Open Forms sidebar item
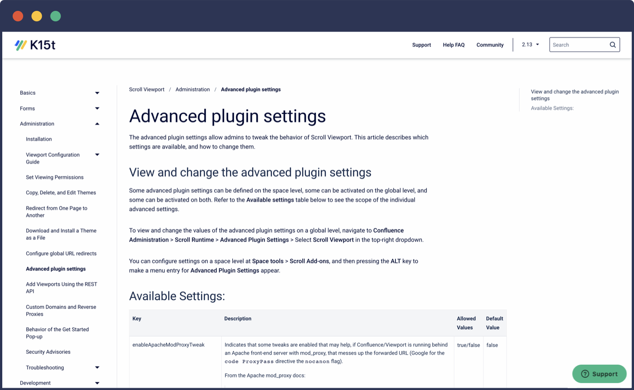 coord(27,108)
